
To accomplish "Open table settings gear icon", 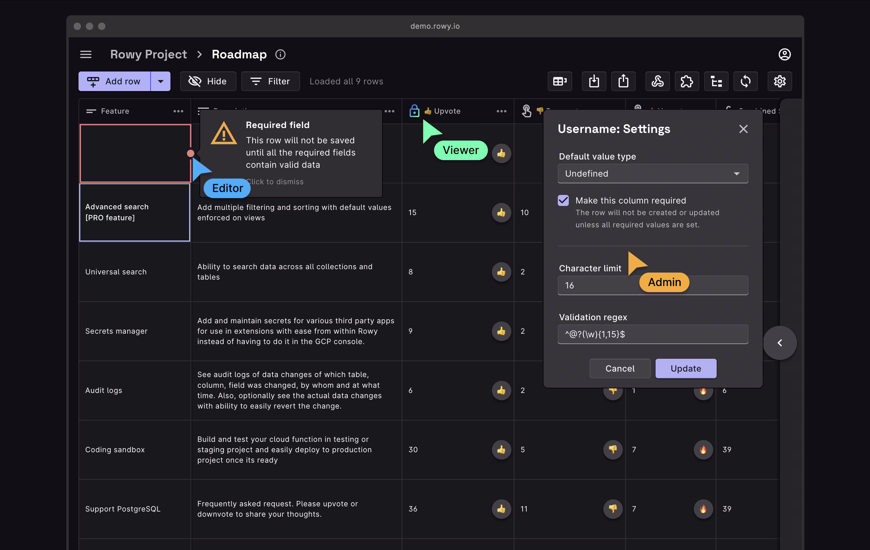I will click(x=780, y=81).
